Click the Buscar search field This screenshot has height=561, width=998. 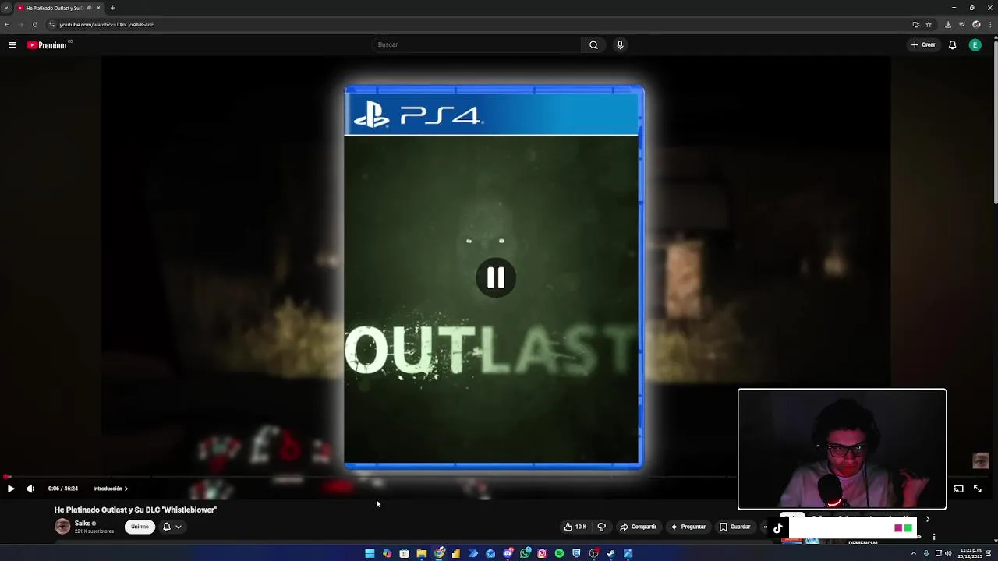pyautogui.click(x=476, y=44)
